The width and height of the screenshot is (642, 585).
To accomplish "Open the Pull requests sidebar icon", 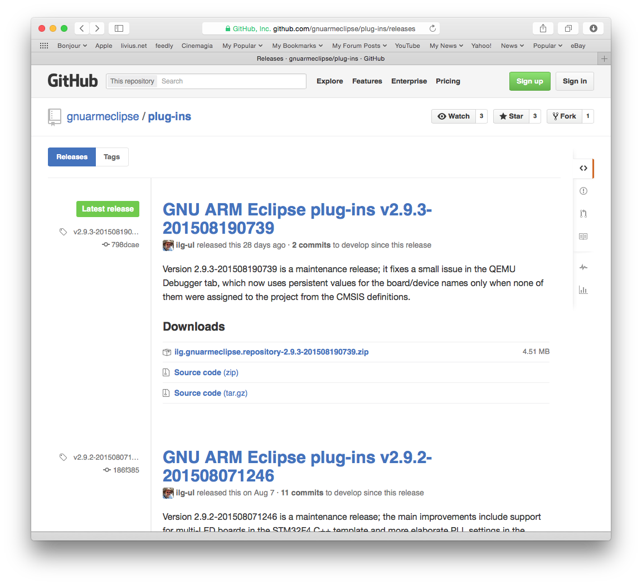I will [583, 213].
